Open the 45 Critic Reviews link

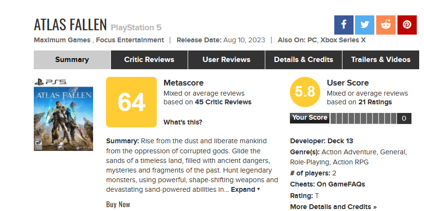(223, 102)
